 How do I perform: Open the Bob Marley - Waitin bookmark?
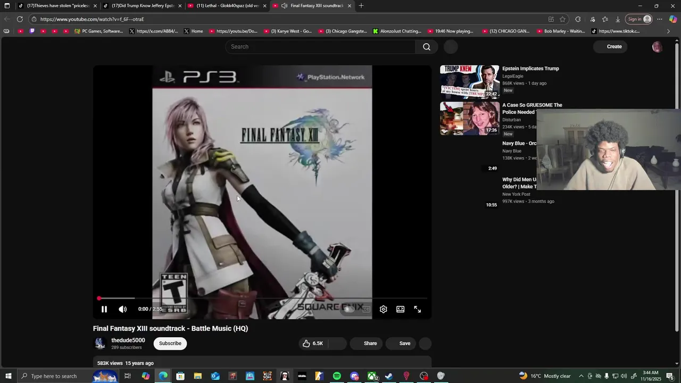(x=560, y=31)
